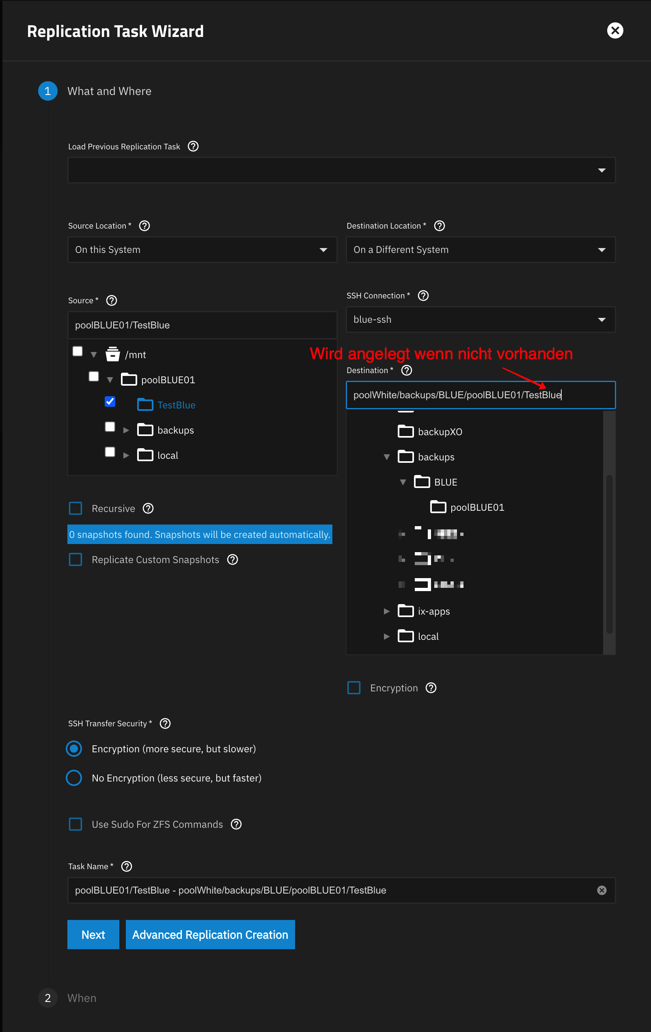This screenshot has width=651, height=1032.
Task: Click help icon beside SSH Connection label
Action: pyautogui.click(x=423, y=296)
